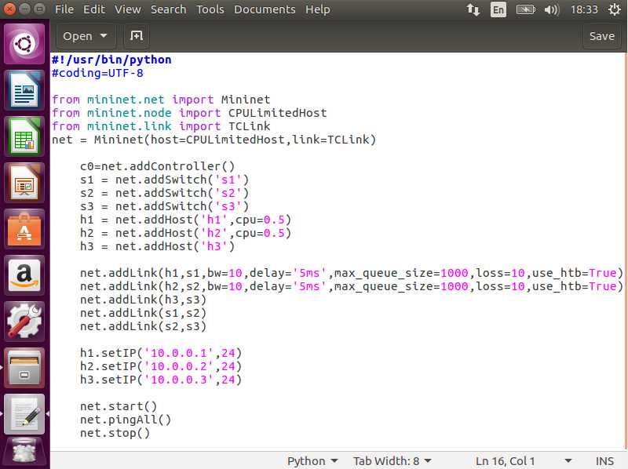Image resolution: width=628 pixels, height=469 pixels.
Task: Click the Ln 16, Col 1 position label
Action: pyautogui.click(x=505, y=461)
